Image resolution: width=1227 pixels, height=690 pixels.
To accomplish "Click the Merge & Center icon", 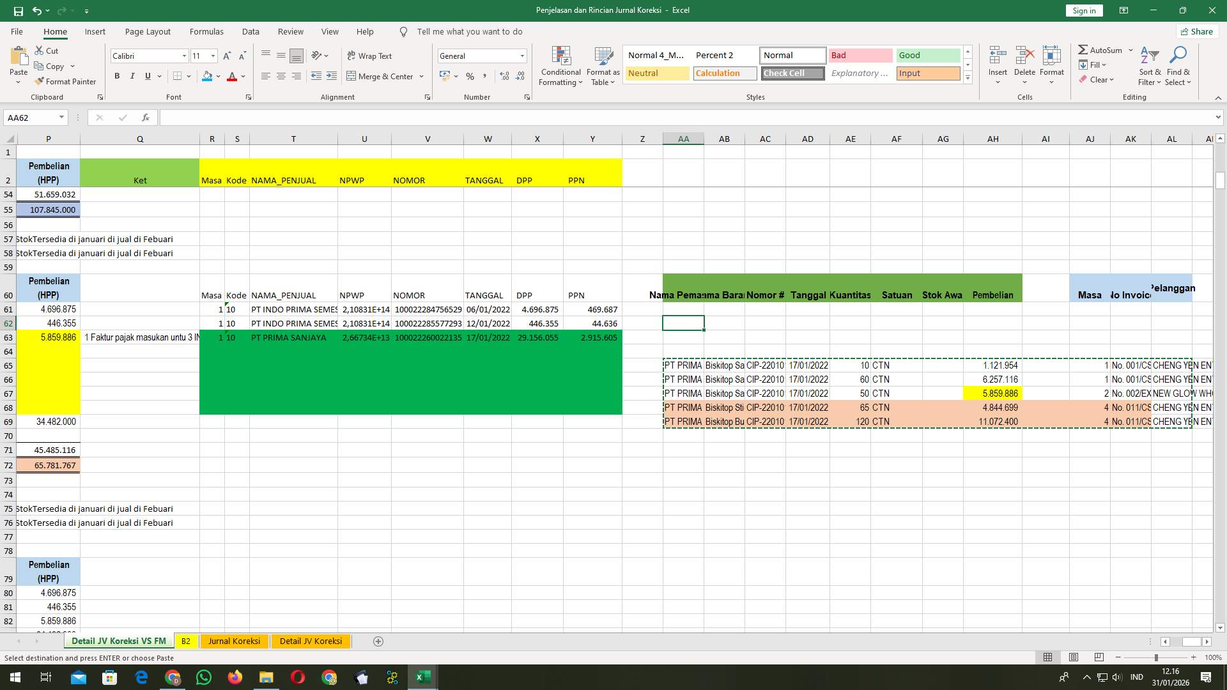I will pos(353,76).
